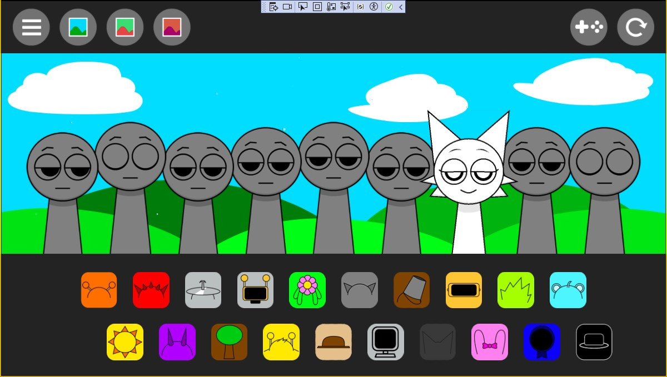667x377 pixels.
Task: Open the more games controller button
Action: point(589,27)
